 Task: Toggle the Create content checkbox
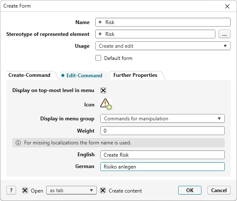coord(103,190)
